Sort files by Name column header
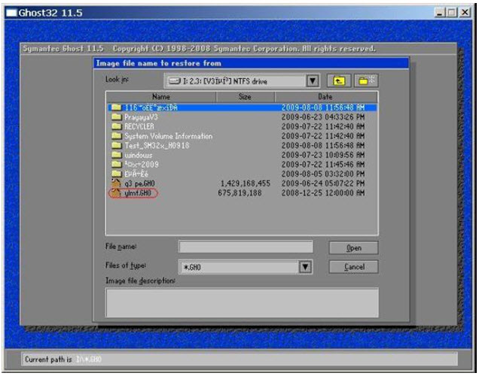This screenshot has width=479, height=376. [161, 97]
